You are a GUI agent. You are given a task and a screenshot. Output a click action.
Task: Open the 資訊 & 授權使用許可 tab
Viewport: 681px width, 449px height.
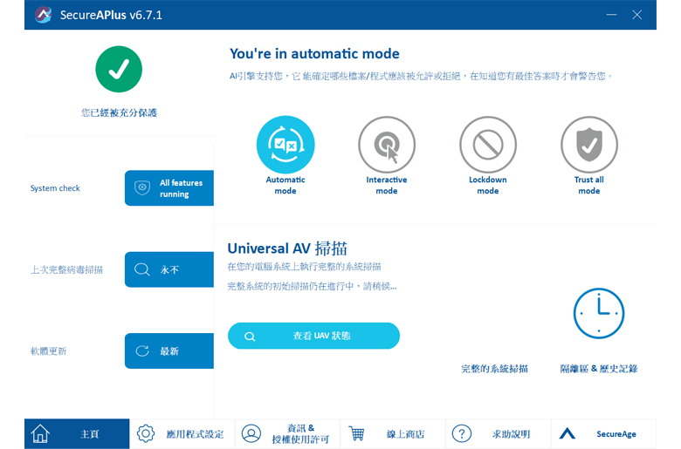(287, 434)
